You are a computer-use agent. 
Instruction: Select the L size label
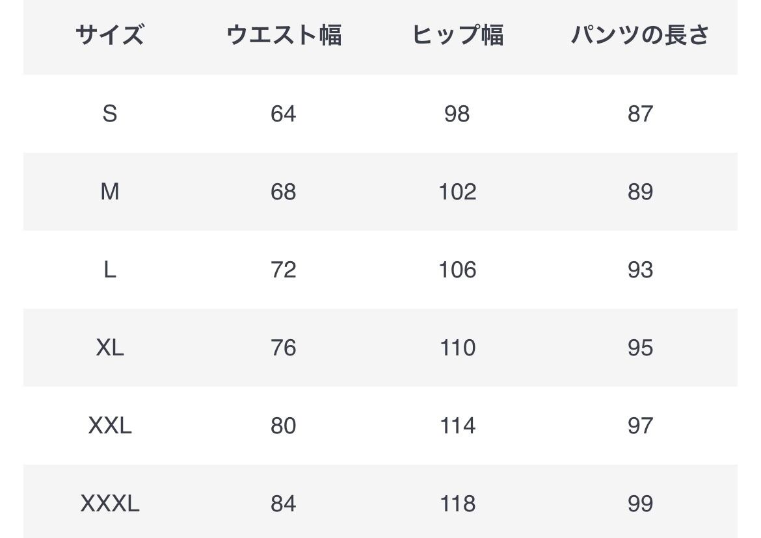[109, 270]
